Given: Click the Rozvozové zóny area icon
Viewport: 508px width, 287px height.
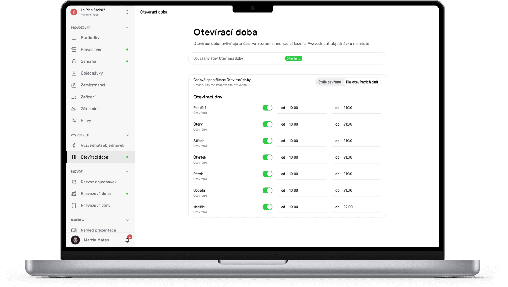Looking at the screenshot, I should point(74,206).
